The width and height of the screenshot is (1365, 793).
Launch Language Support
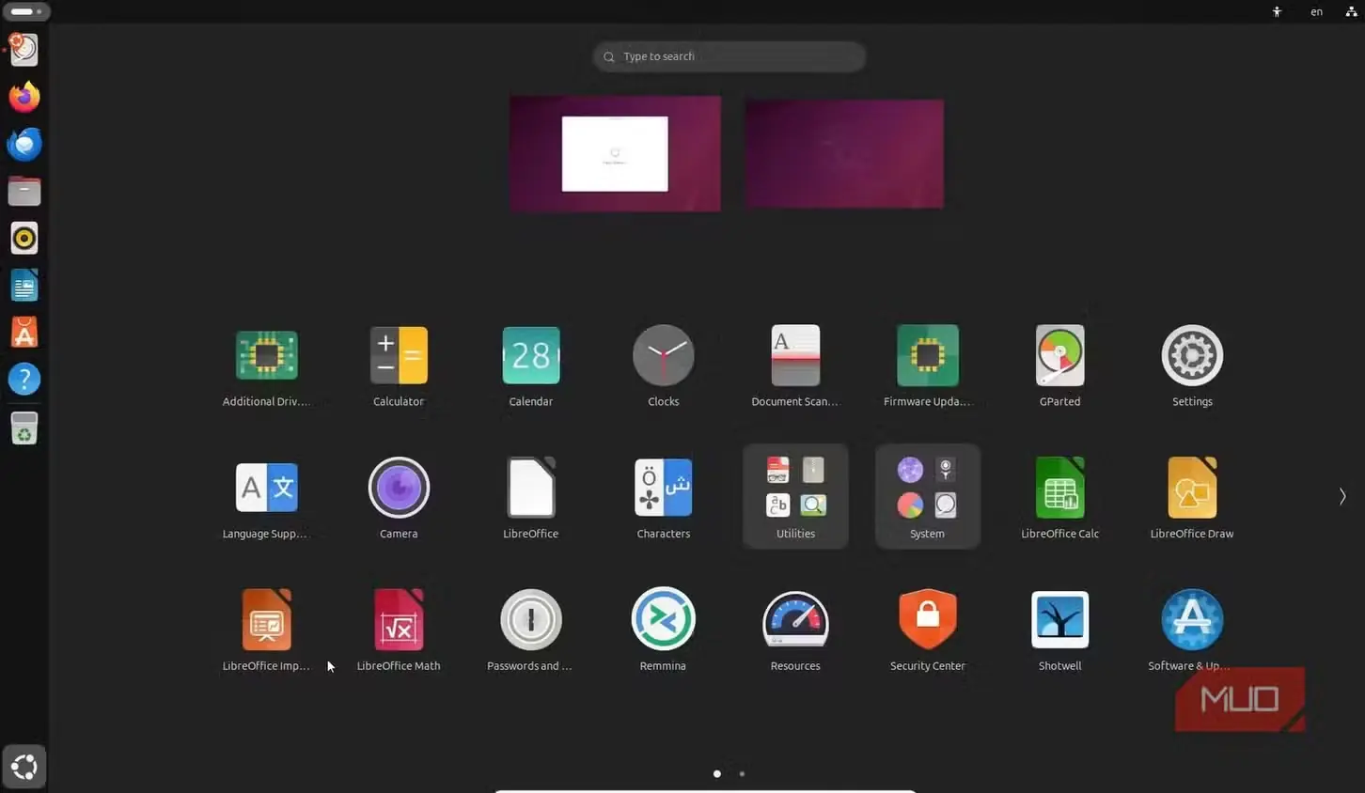(266, 488)
